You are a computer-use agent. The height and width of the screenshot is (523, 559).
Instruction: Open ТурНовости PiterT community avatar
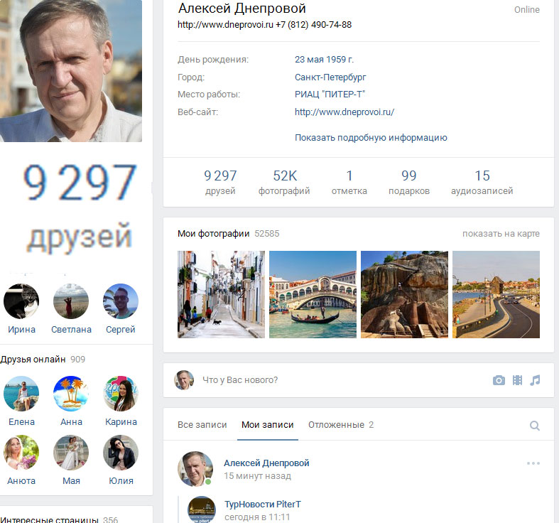tap(202, 509)
